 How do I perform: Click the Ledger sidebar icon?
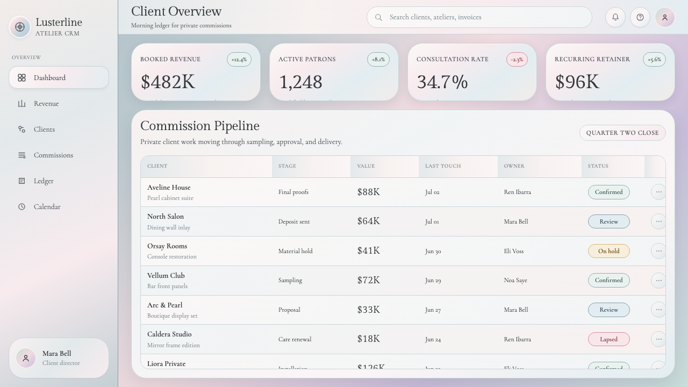[21, 181]
